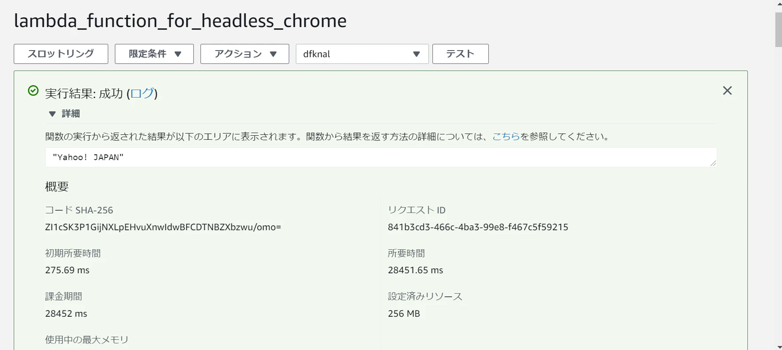Image resolution: width=782 pixels, height=350 pixels.
Task: Open the ログ link
Action: click(x=142, y=93)
